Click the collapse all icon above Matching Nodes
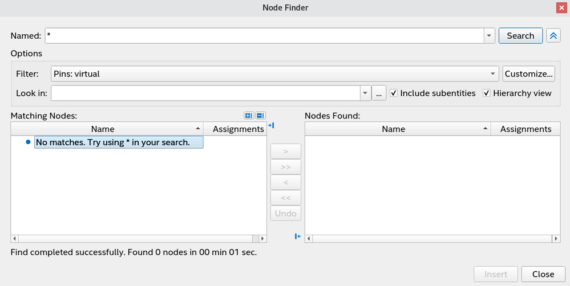 (260, 115)
